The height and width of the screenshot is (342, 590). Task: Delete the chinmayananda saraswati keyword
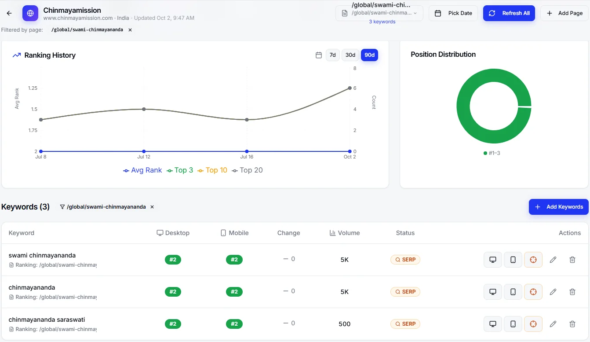point(572,324)
